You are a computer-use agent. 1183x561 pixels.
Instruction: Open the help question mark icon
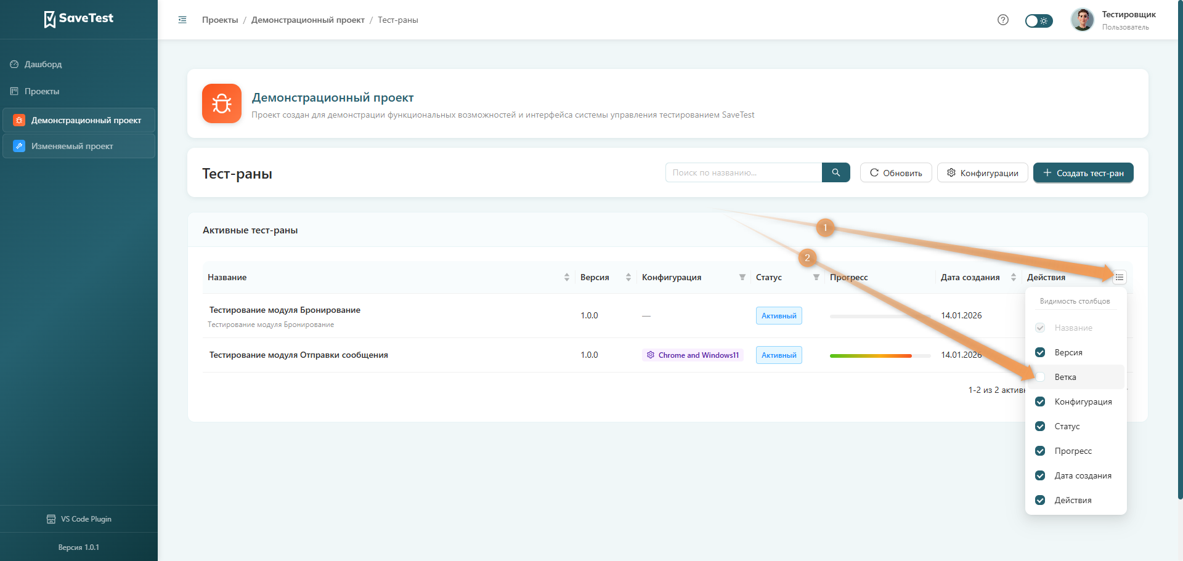click(1002, 20)
